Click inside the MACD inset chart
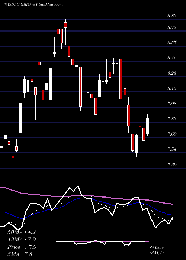Image resolution: width=186 pixels, height=260 pixels. tap(102, 241)
